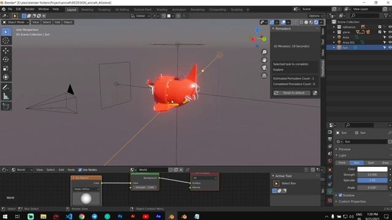Open the viewport Add menu
392x220 pixels.
[x=57, y=22]
